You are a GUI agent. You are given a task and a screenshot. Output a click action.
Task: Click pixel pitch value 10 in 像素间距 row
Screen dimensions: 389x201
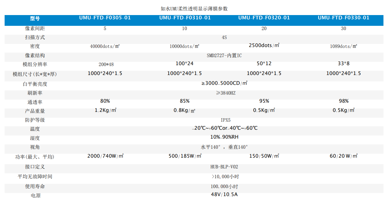[184, 29]
